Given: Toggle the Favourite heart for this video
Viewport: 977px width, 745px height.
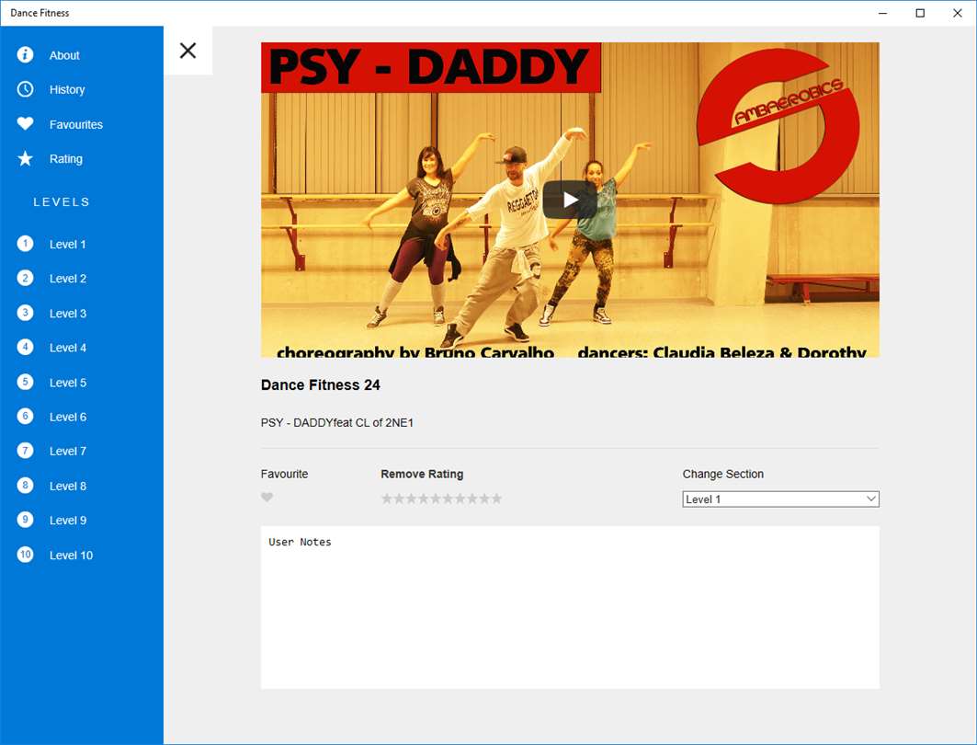Looking at the screenshot, I should pos(267,497).
